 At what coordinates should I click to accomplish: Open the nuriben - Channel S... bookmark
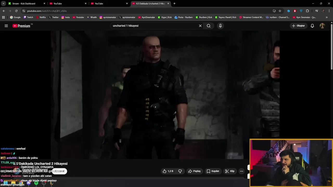pyautogui.click(x=278, y=17)
